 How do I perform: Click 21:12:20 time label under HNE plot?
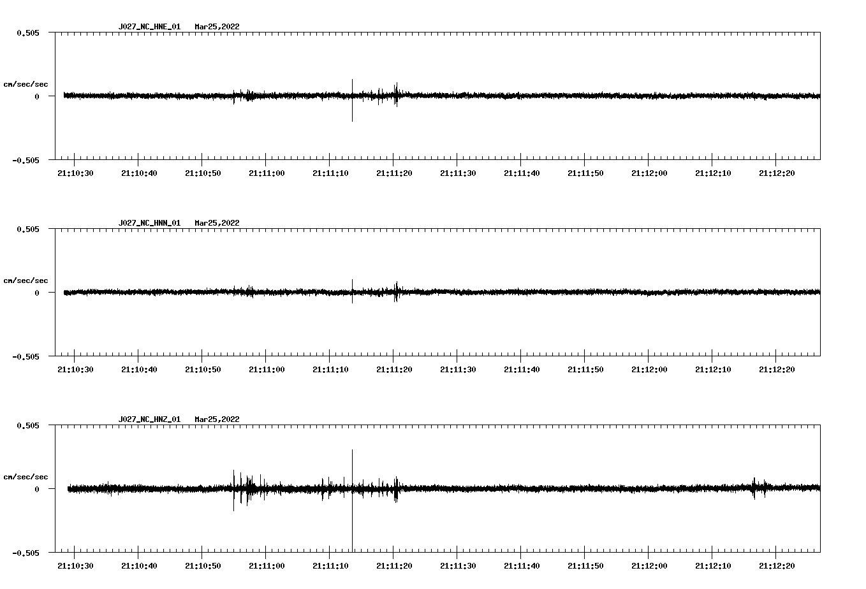click(777, 173)
